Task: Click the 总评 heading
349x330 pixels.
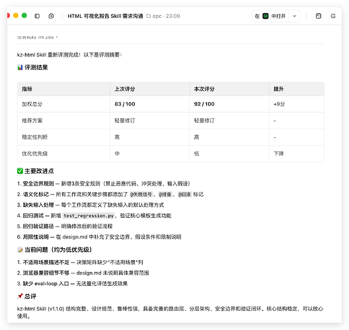Action: coord(30,296)
